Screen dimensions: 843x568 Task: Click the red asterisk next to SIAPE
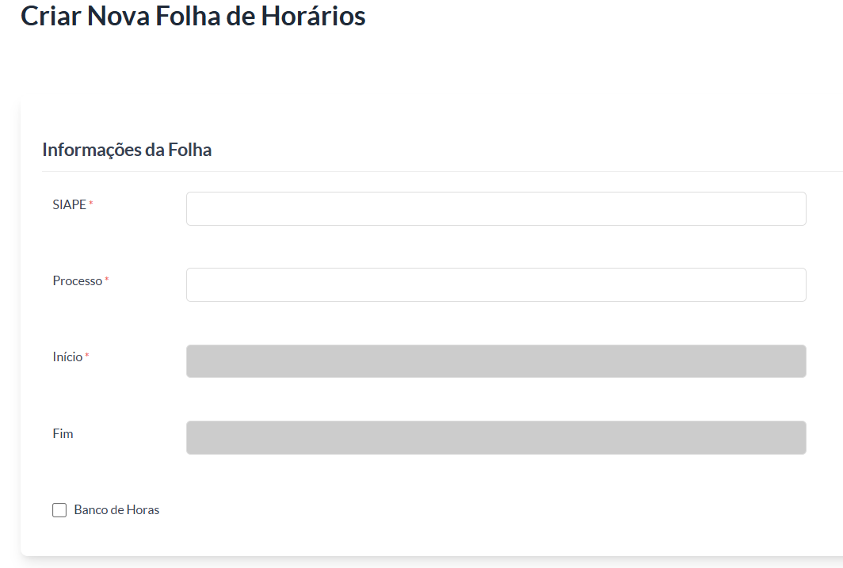tap(91, 203)
